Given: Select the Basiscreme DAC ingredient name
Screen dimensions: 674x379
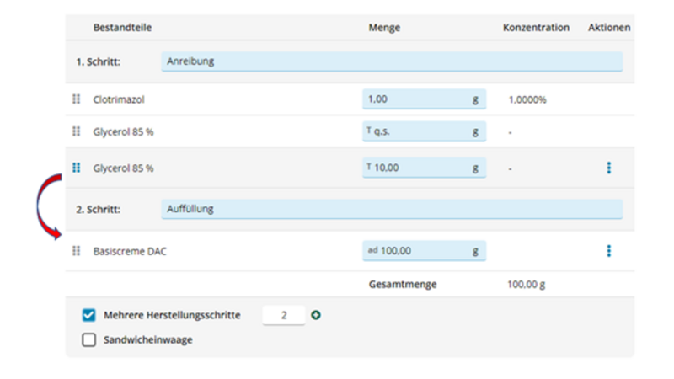Looking at the screenshot, I should coord(130,250).
